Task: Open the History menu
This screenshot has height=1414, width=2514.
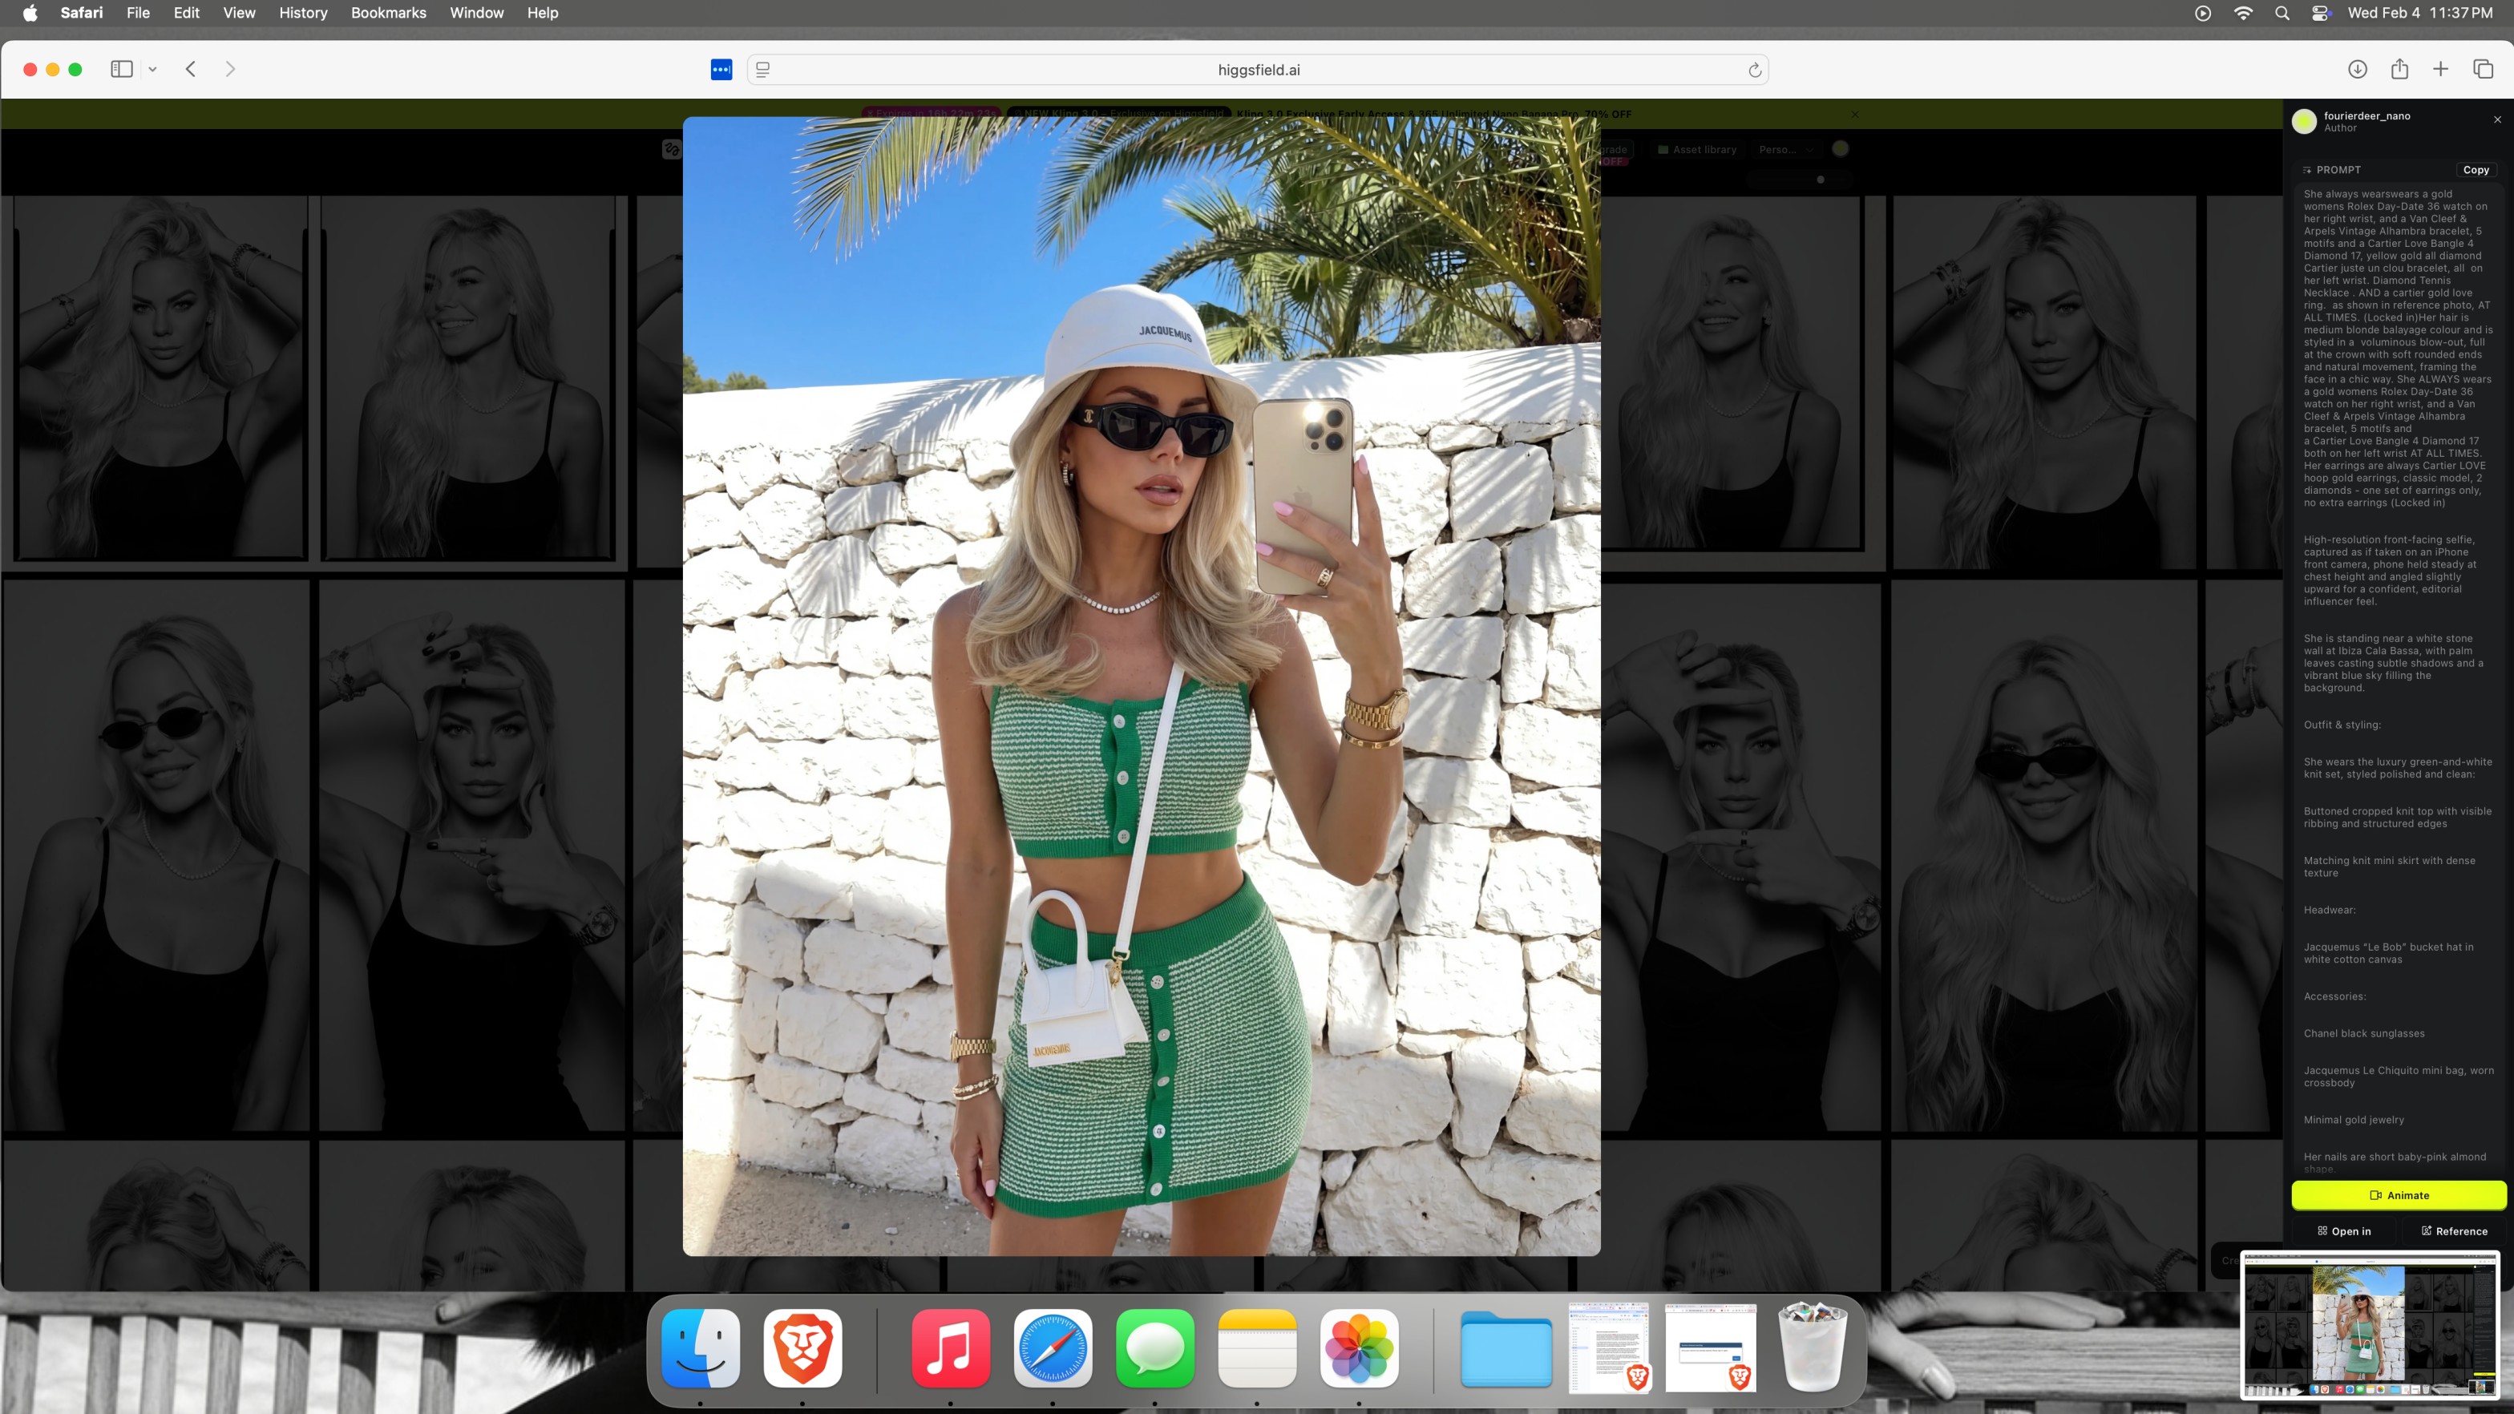Action: click(x=302, y=13)
